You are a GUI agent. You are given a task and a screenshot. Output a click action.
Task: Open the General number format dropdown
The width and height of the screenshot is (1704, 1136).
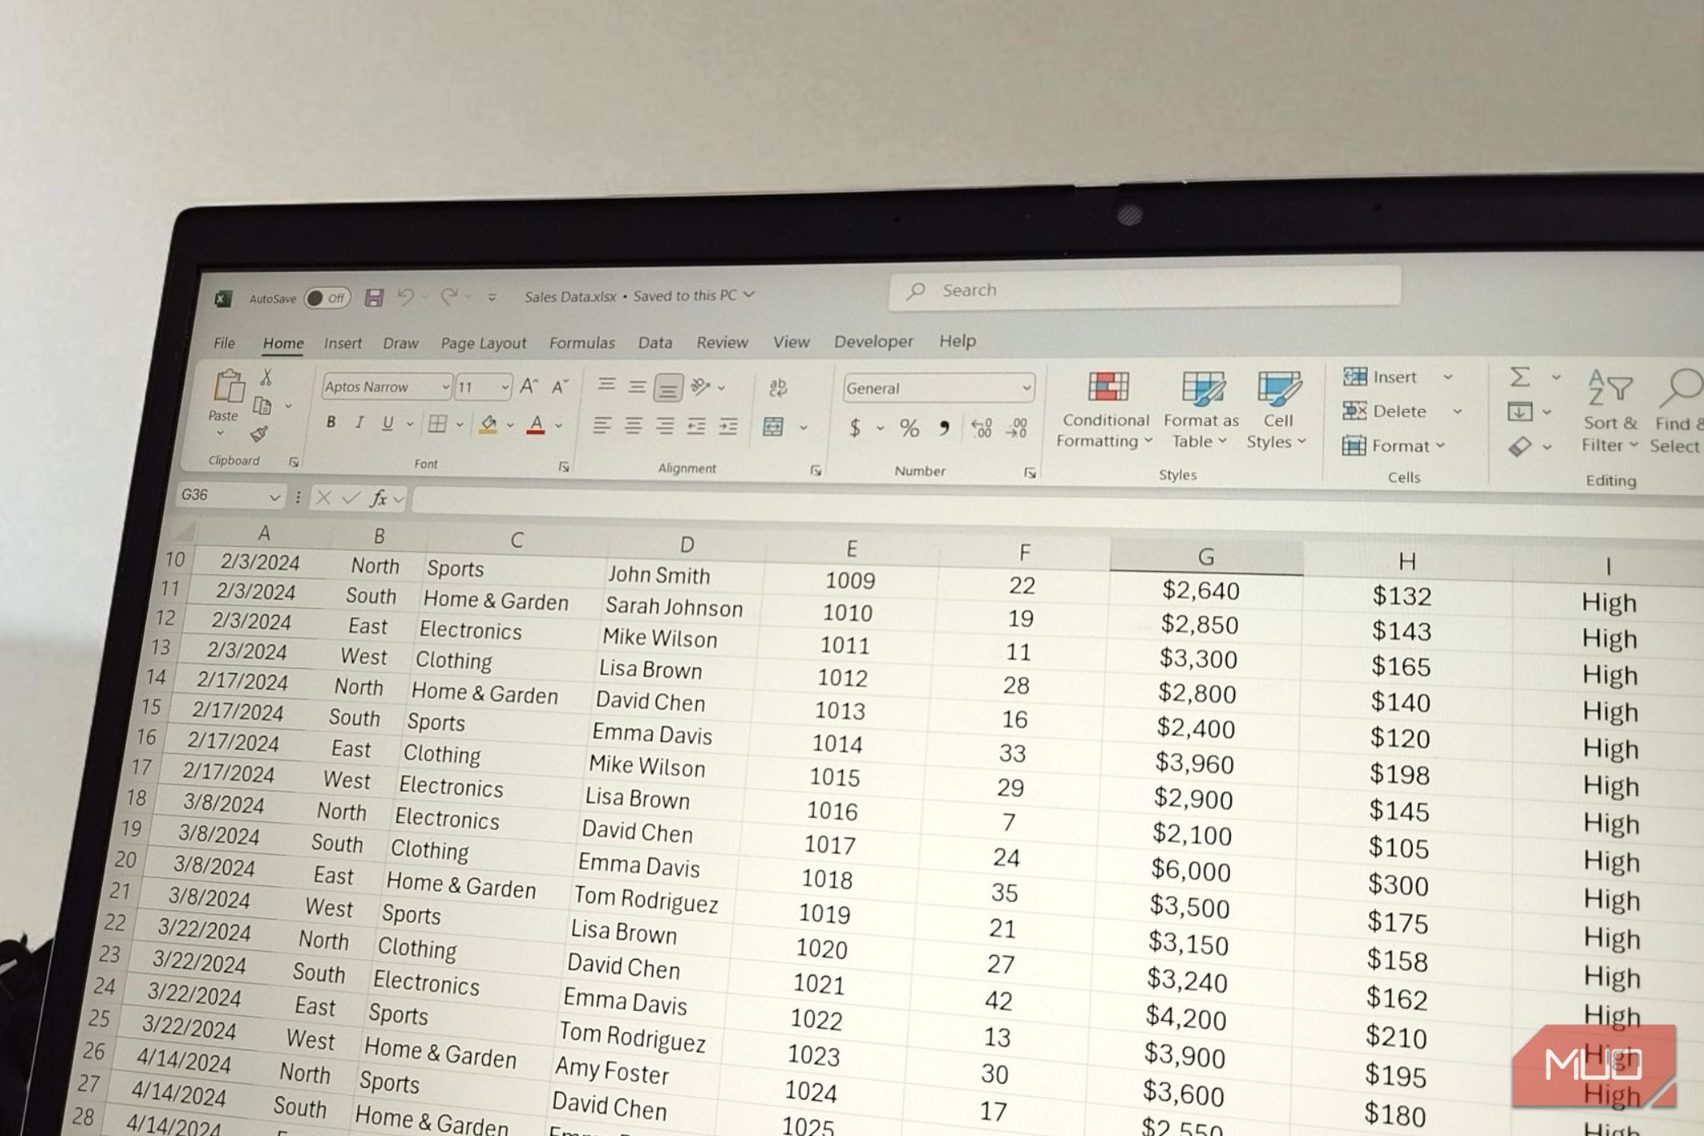pyautogui.click(x=1025, y=388)
